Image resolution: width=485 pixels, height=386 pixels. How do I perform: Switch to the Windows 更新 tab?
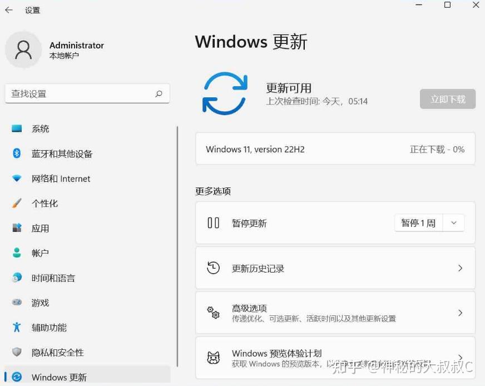[58, 377]
